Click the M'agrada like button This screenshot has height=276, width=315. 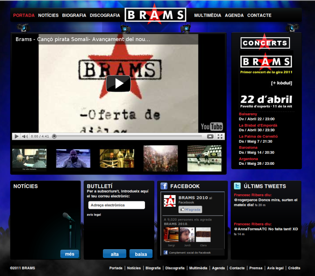point(190,209)
